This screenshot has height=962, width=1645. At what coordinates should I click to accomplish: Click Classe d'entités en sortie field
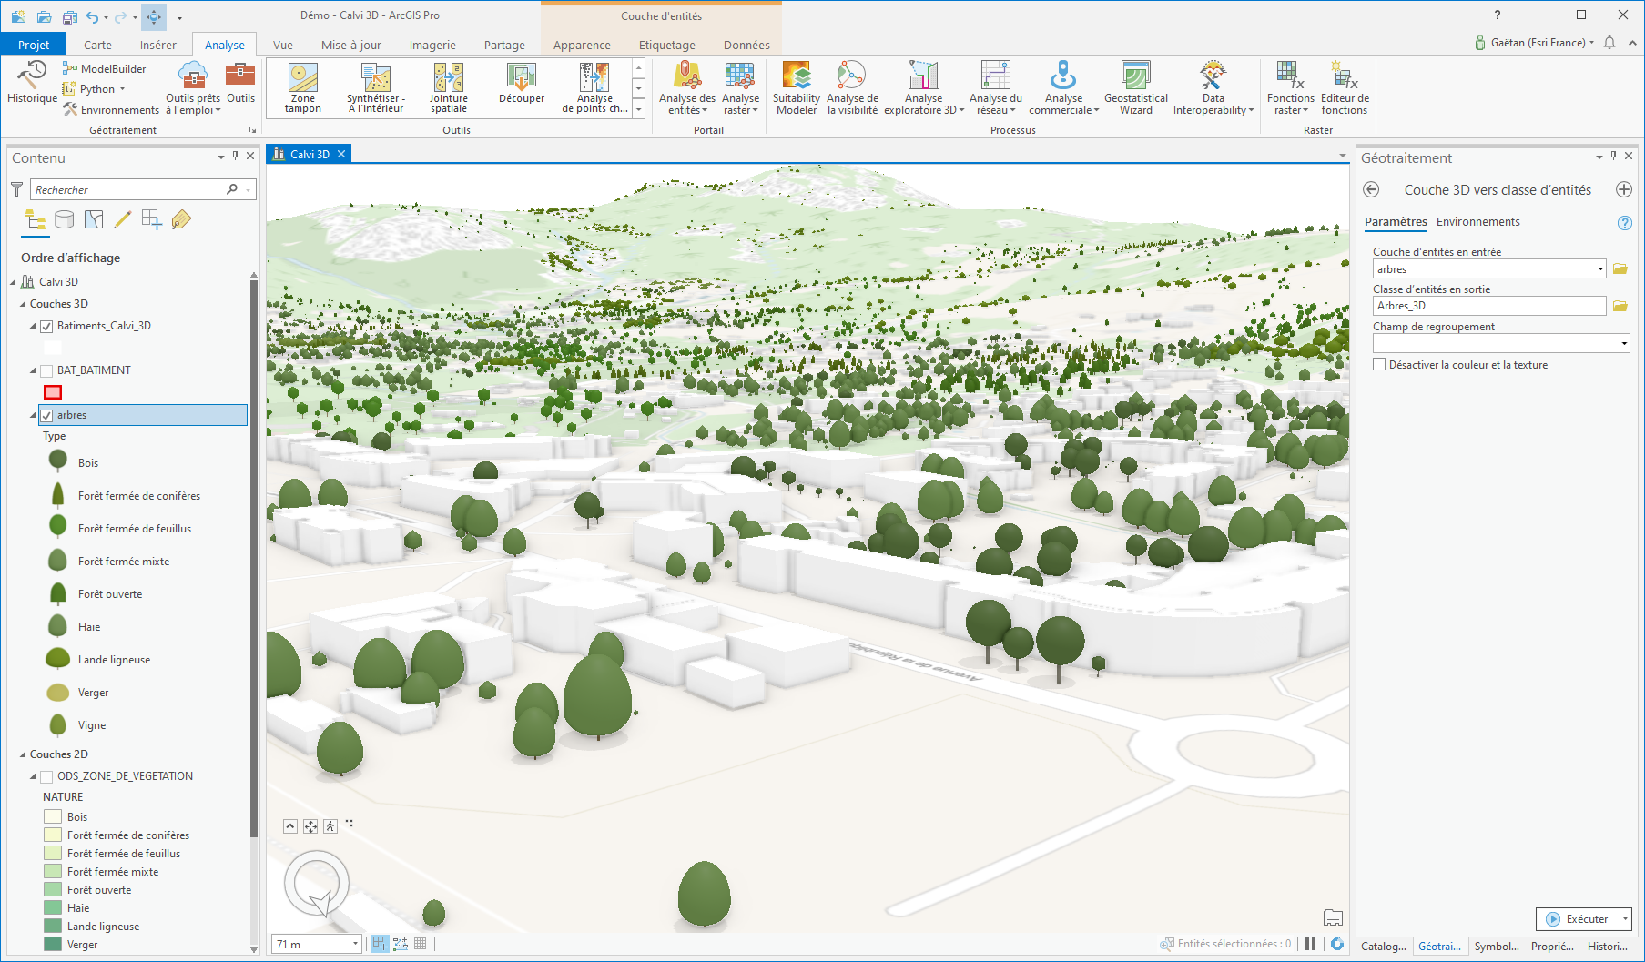tap(1489, 307)
